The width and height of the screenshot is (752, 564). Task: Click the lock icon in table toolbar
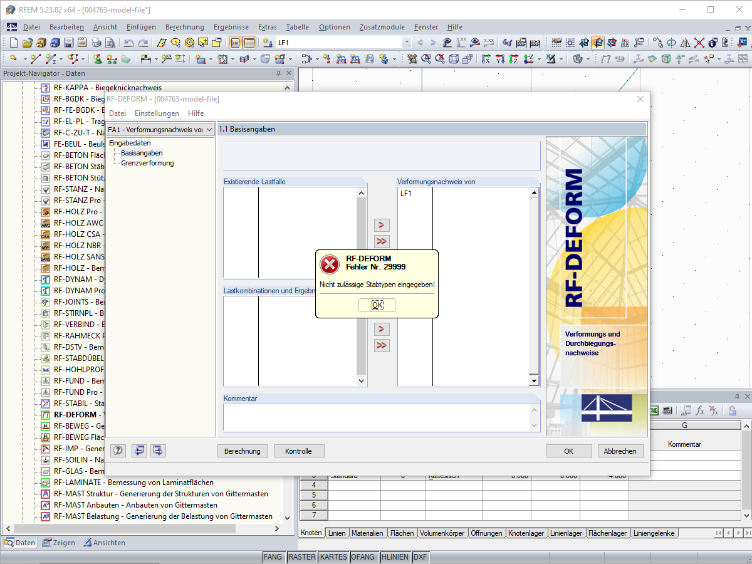click(x=732, y=410)
